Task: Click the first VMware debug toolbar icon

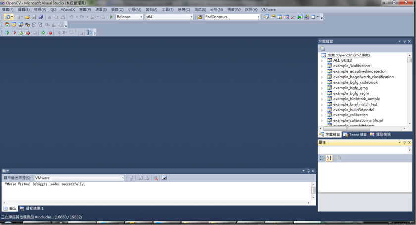Action: pyautogui.click(x=7, y=32)
